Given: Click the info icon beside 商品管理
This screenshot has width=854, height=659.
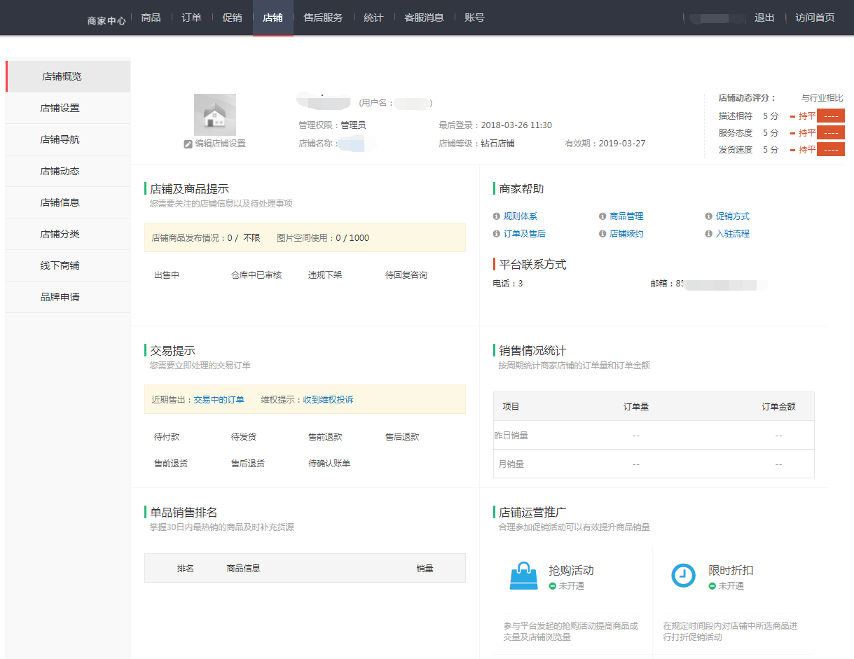Looking at the screenshot, I should click(602, 216).
